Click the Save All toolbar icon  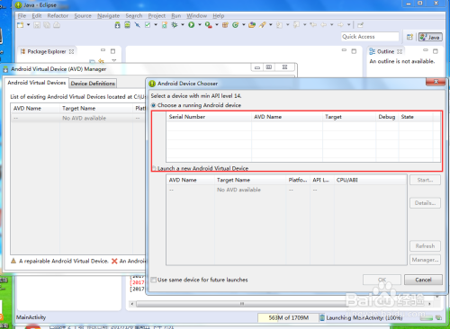(47, 25)
